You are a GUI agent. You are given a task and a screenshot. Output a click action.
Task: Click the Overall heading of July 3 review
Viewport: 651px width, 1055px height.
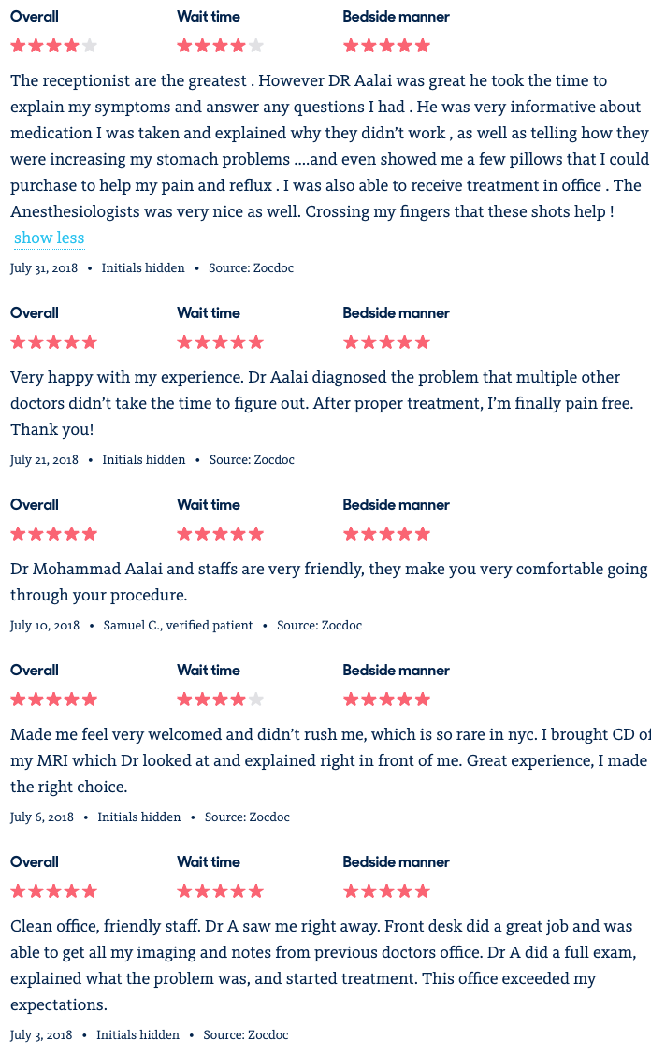click(x=35, y=862)
